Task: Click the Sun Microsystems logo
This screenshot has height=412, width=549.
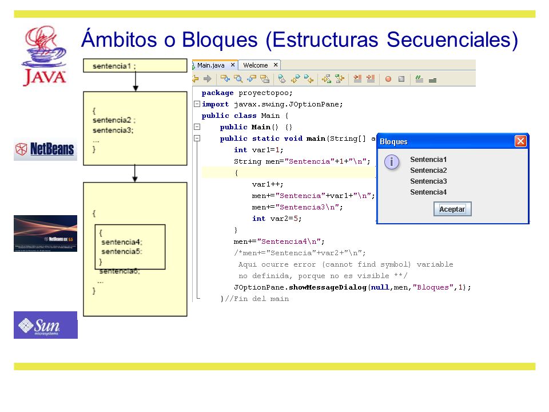Action: click(x=46, y=325)
